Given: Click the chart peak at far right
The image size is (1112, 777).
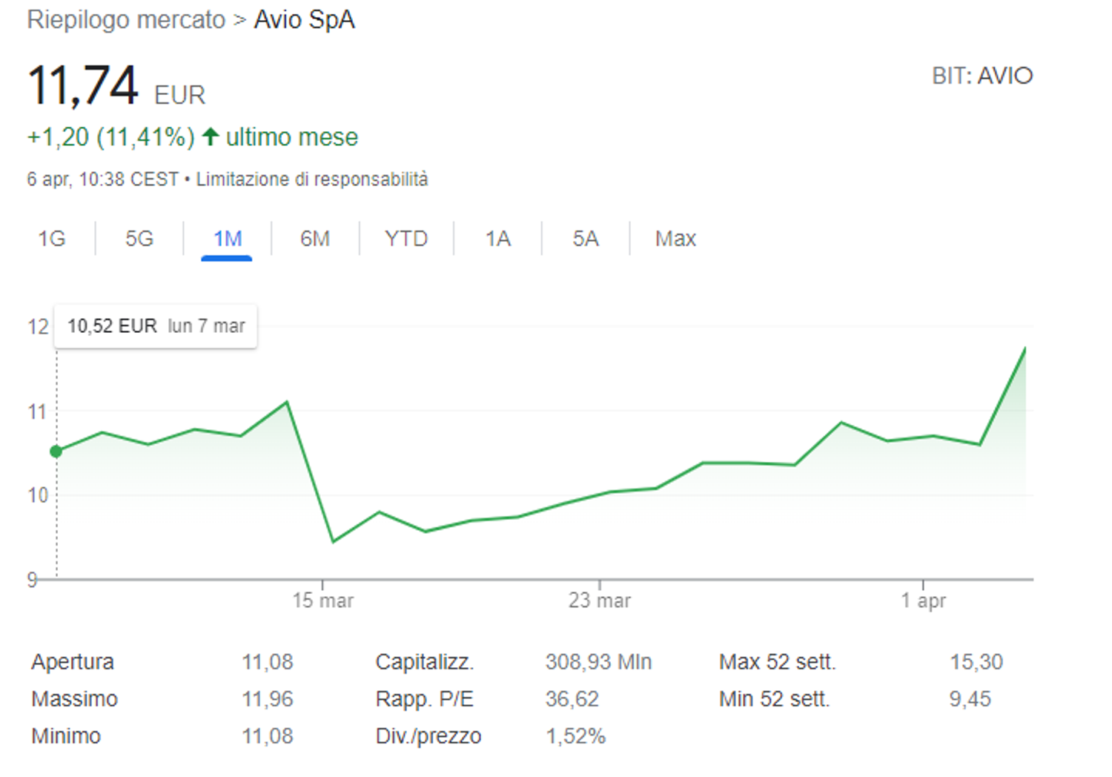Looking at the screenshot, I should point(1025,348).
